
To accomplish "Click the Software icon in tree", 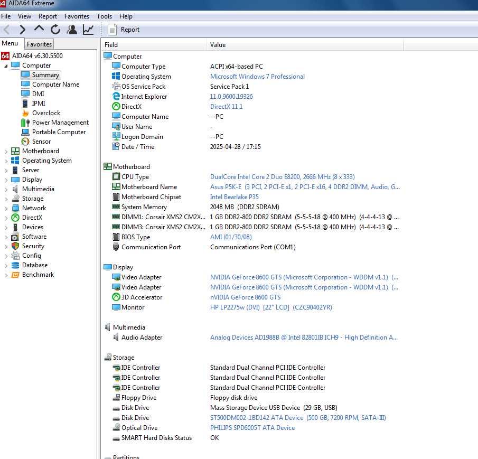I will click(15, 237).
